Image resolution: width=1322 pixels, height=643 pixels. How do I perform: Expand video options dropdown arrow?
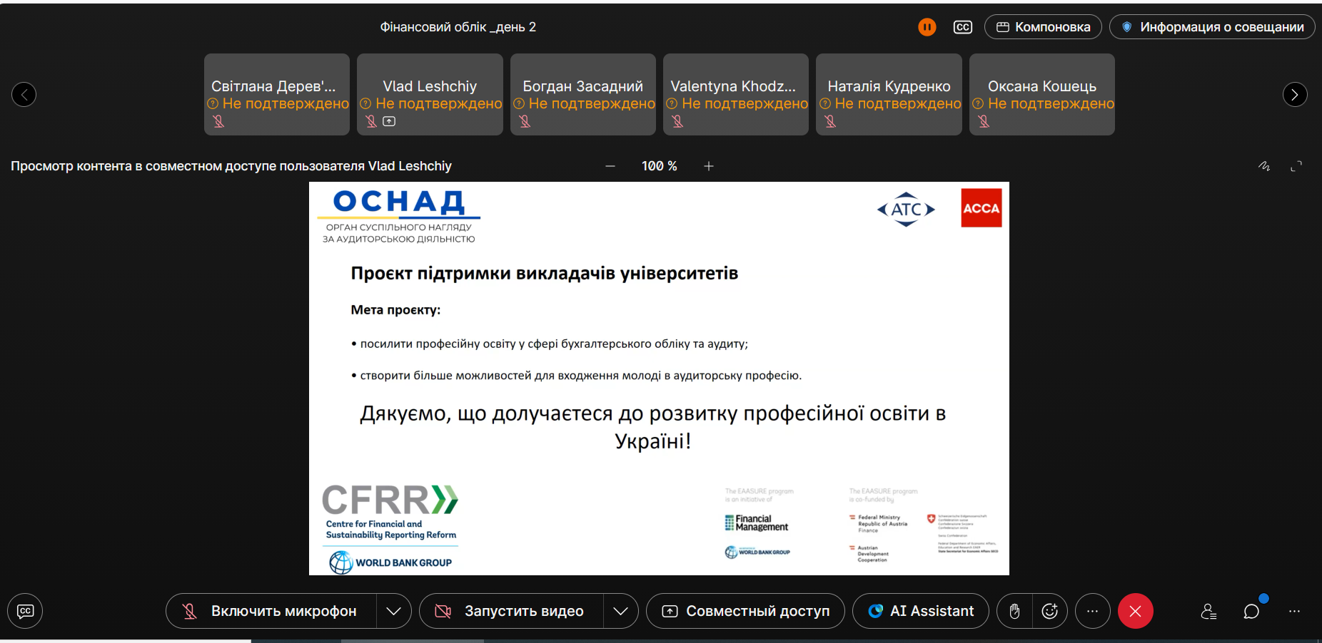click(x=621, y=611)
